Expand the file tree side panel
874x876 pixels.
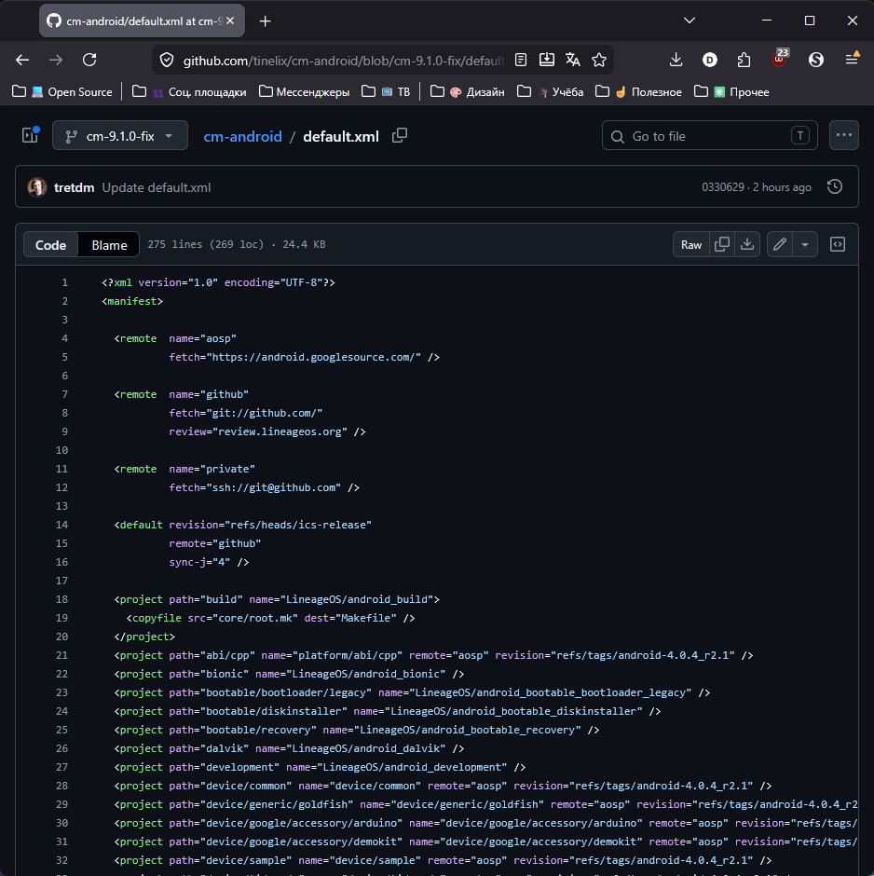coord(30,135)
